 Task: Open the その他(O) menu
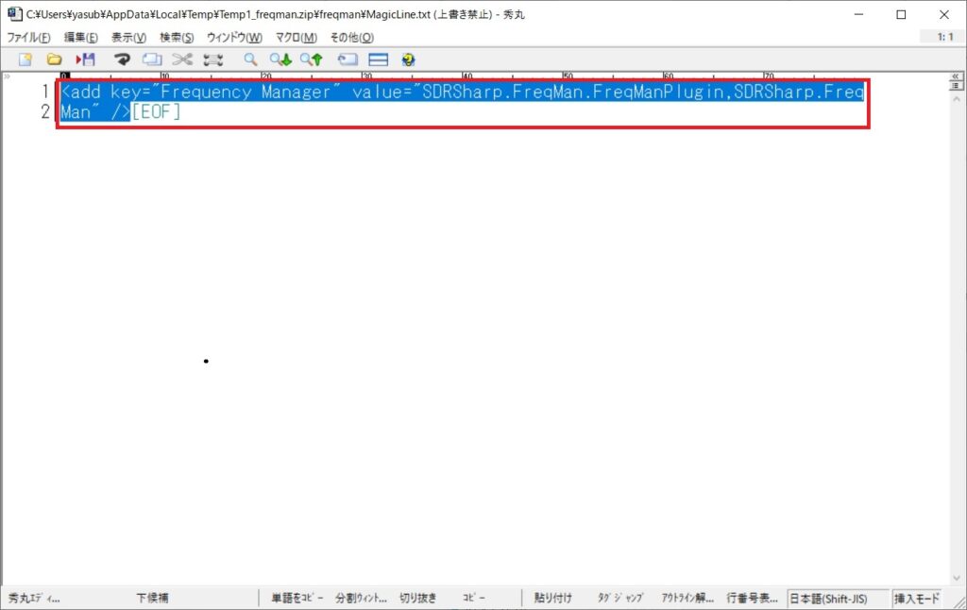coord(351,38)
